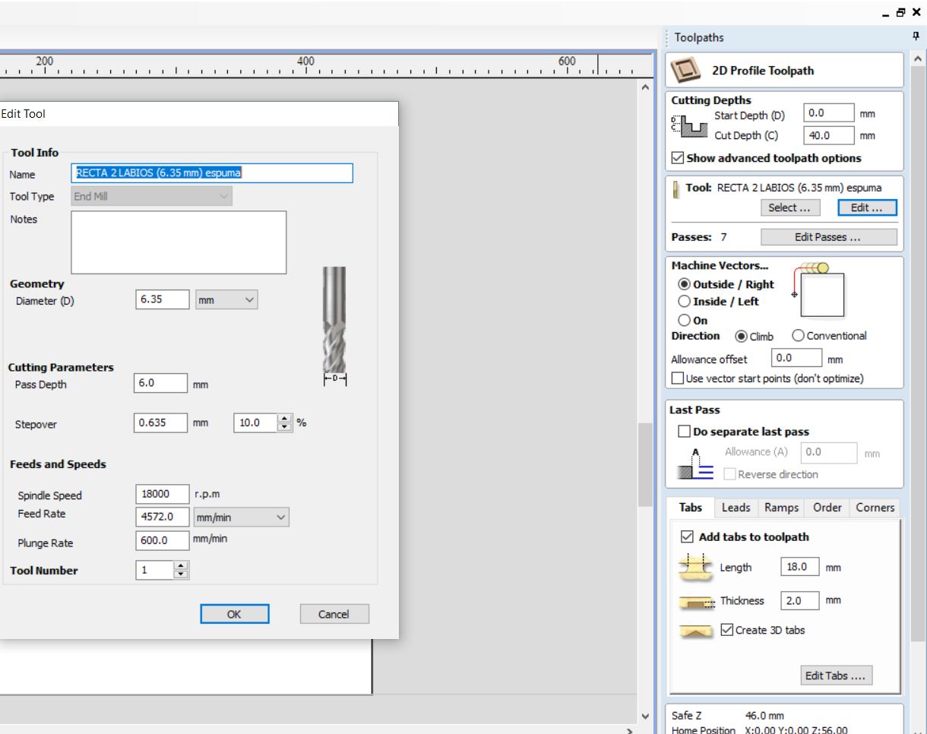
Task: Click the Diameter (D) value field
Action: 163,300
